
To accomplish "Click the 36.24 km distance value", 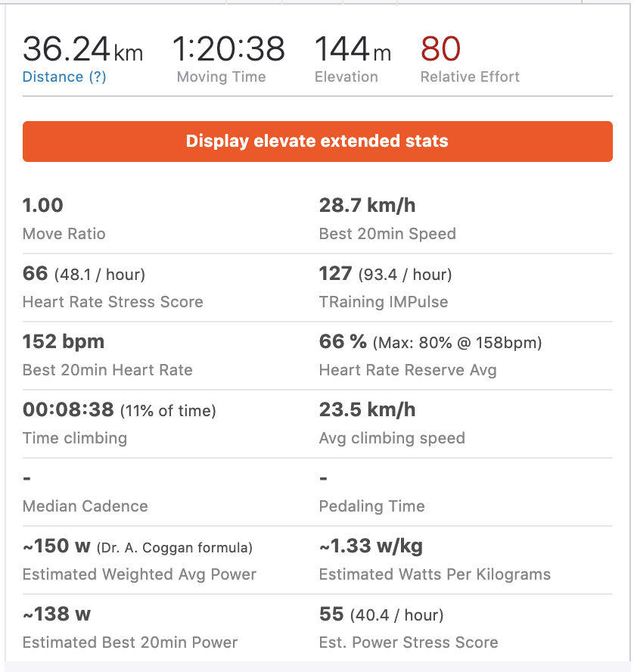I will (82, 49).
